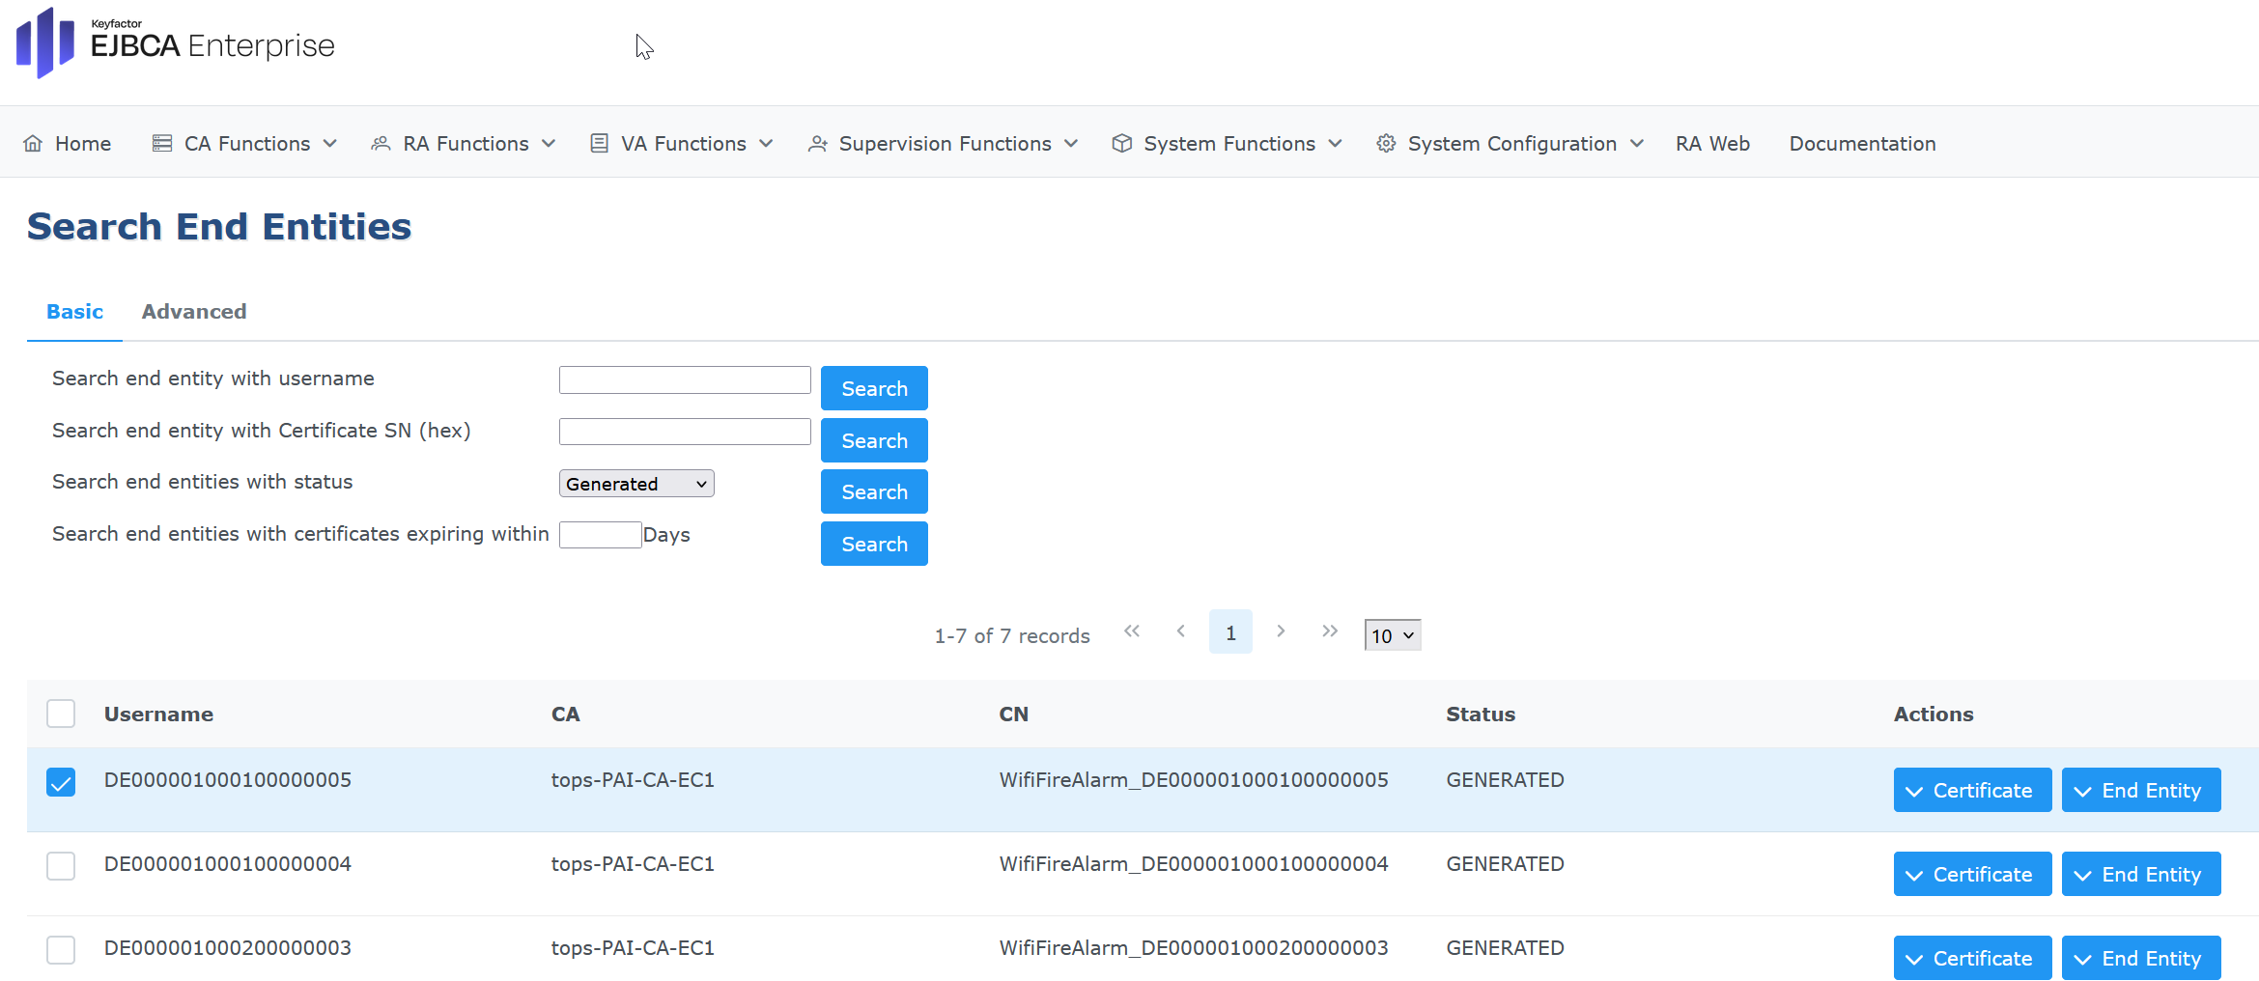
Task: Click the System Configuration gear icon
Action: click(x=1386, y=144)
